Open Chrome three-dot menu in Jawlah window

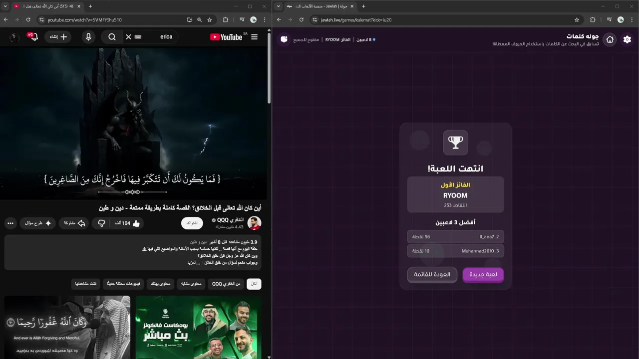click(632, 20)
